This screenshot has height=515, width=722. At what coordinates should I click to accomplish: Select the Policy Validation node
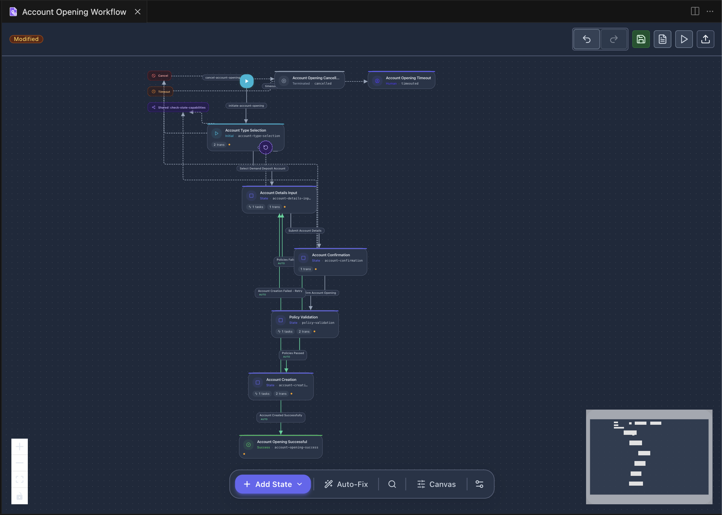pos(305,324)
